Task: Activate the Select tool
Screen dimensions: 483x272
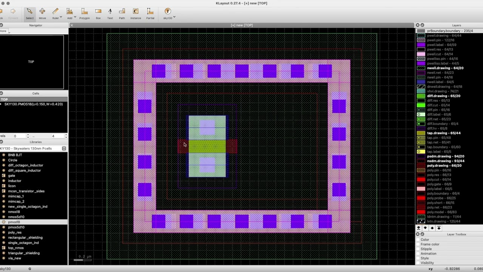Action: pyautogui.click(x=29, y=14)
